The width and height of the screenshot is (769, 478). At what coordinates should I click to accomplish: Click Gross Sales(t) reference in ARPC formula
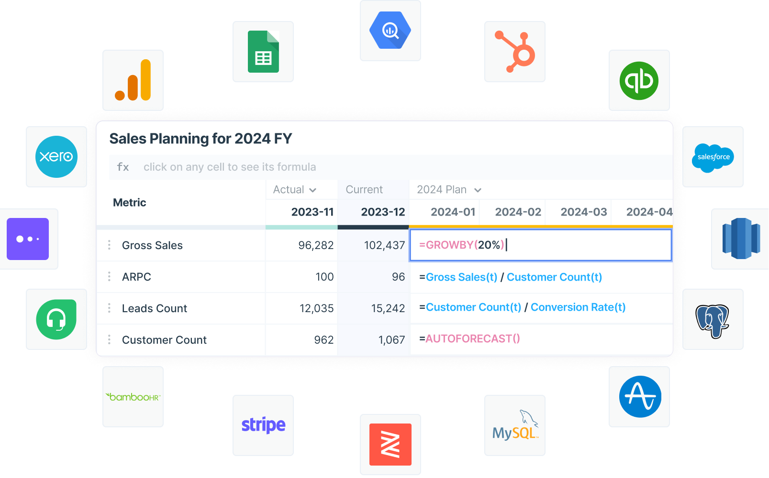[462, 277]
